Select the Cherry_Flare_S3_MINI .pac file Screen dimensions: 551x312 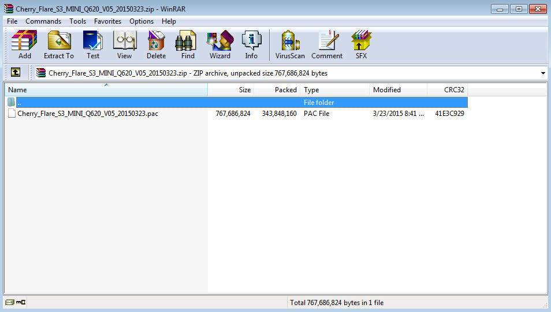point(87,114)
